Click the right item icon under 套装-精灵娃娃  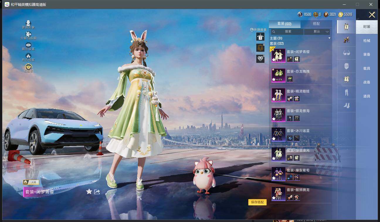click(x=297, y=99)
